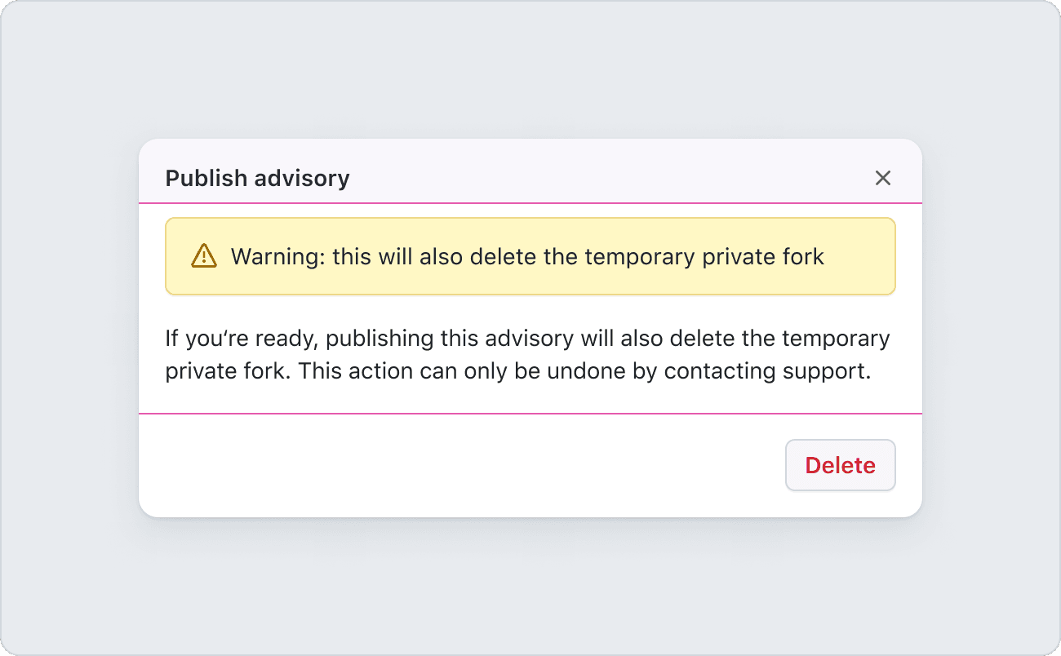This screenshot has height=656, width=1061.
Task: Click the body paragraph about contacting support
Action: click(x=527, y=354)
